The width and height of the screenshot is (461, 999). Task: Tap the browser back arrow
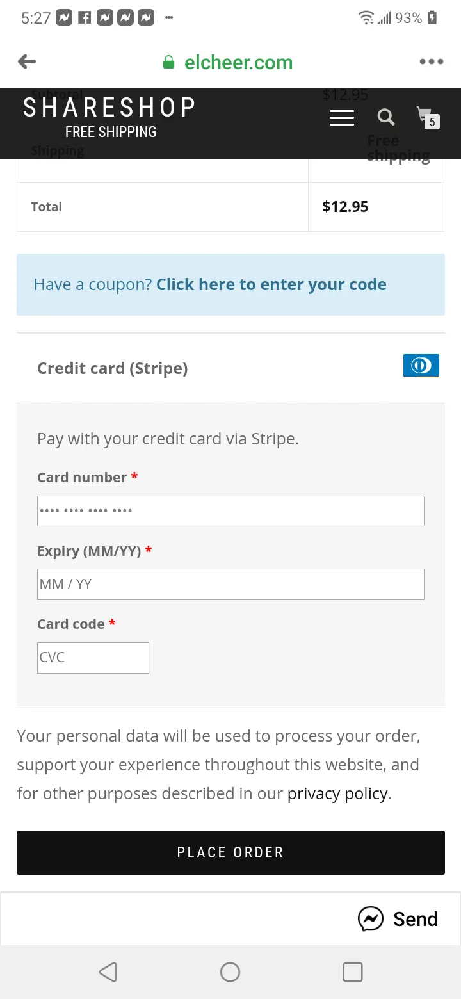[x=27, y=61]
